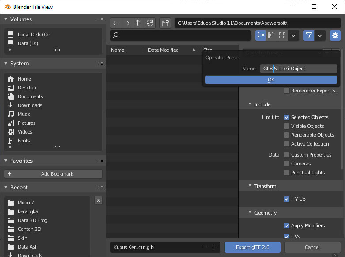This screenshot has width=345, height=257.
Task: Enable Cameras export
Action: pyautogui.click(x=287, y=164)
